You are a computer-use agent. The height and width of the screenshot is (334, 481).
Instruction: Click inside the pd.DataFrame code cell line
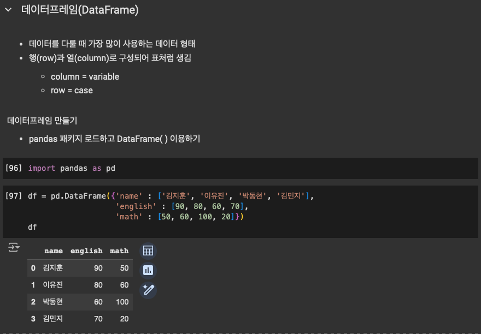171,196
